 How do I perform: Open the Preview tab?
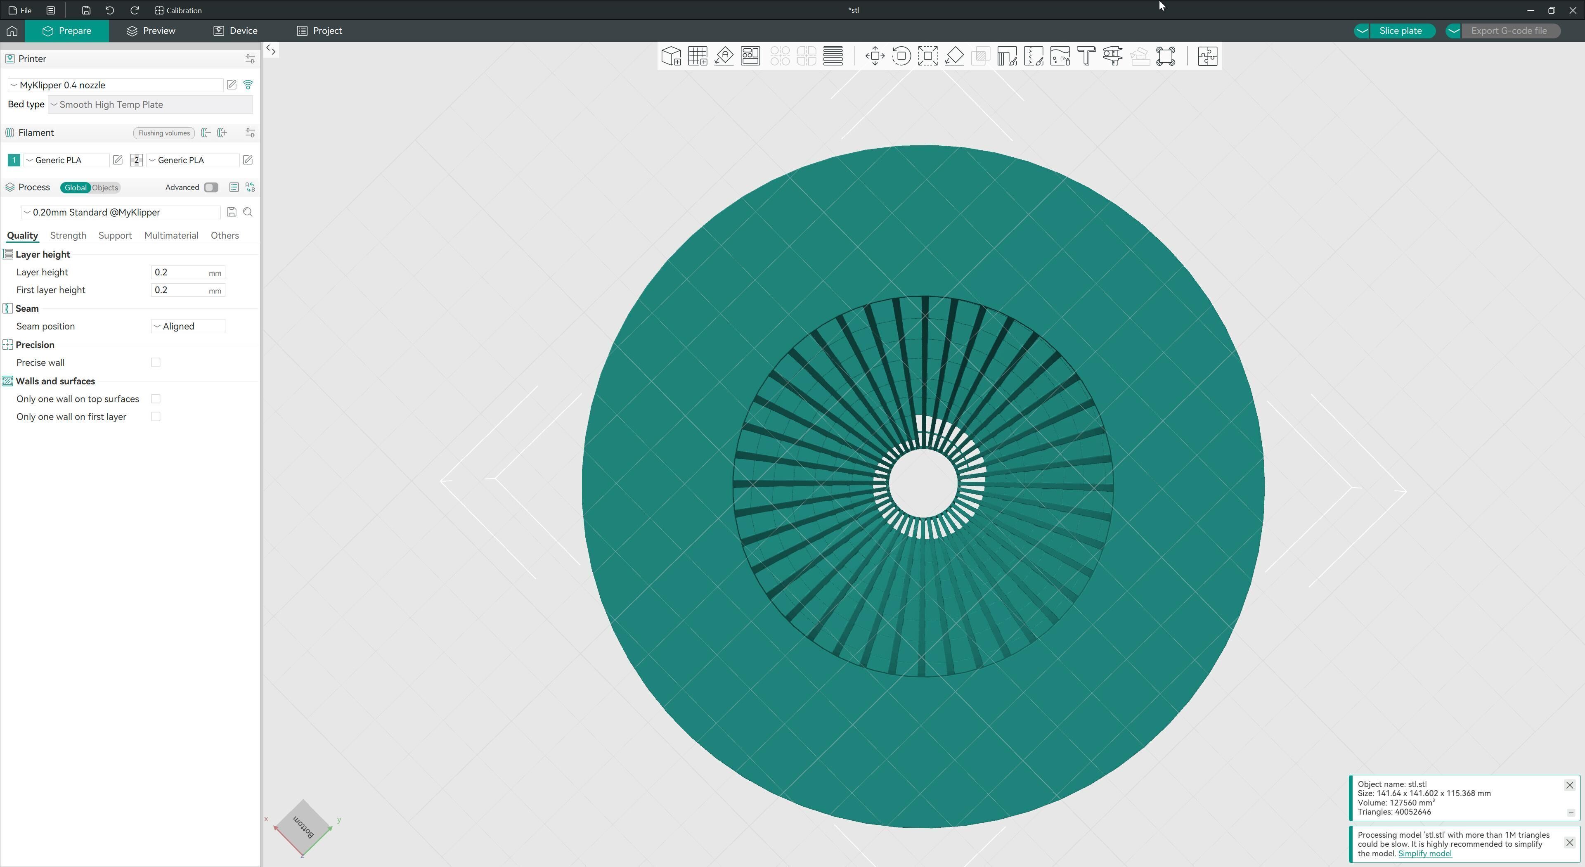pyautogui.click(x=151, y=31)
